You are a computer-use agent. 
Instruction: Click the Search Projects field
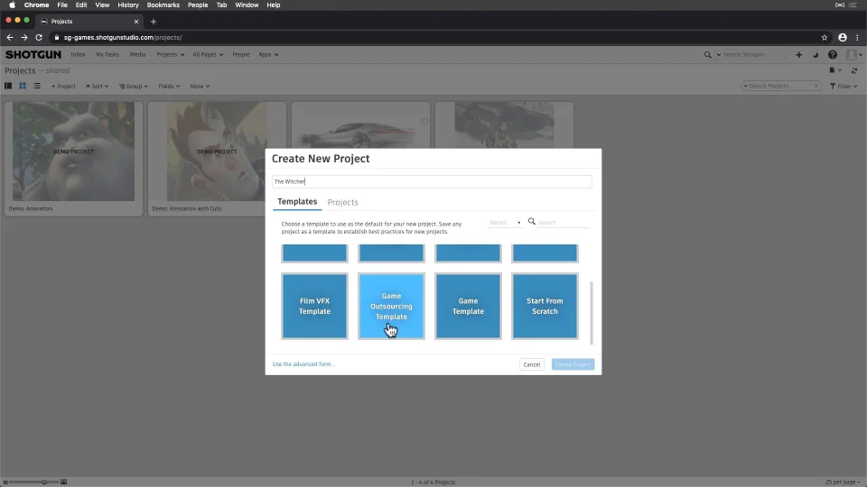[779, 87]
